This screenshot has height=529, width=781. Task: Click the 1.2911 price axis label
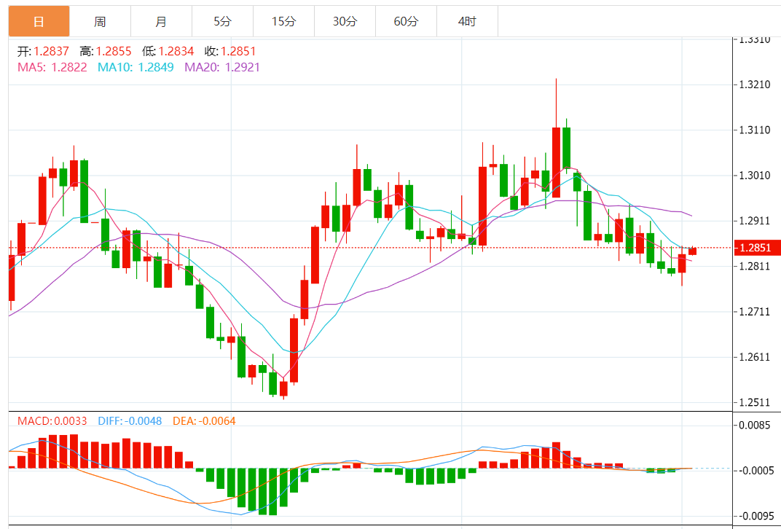[756, 221]
